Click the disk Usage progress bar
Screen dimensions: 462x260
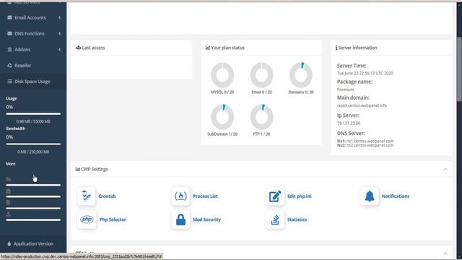point(33,113)
